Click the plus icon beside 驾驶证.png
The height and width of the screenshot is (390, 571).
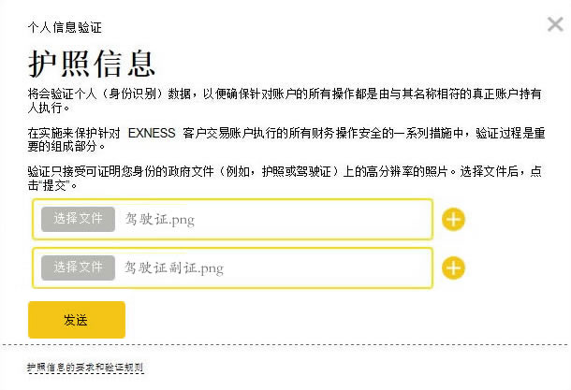(x=453, y=220)
